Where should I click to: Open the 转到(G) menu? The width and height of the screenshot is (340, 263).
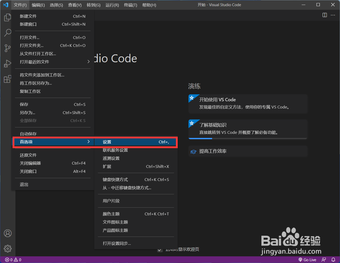pyautogui.click(x=93, y=5)
